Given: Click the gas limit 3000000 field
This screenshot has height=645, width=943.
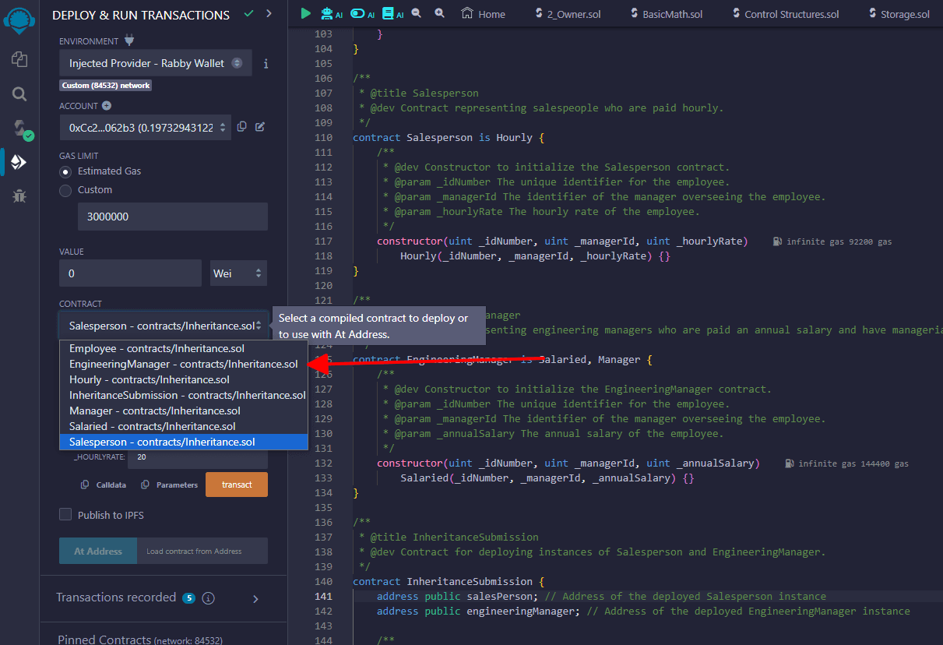Looking at the screenshot, I should 173,217.
